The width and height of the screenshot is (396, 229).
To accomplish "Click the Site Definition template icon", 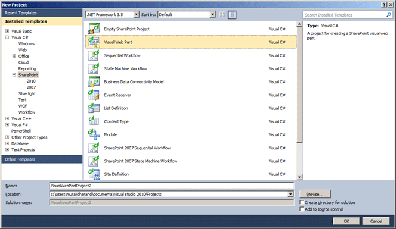I will coord(94,174).
